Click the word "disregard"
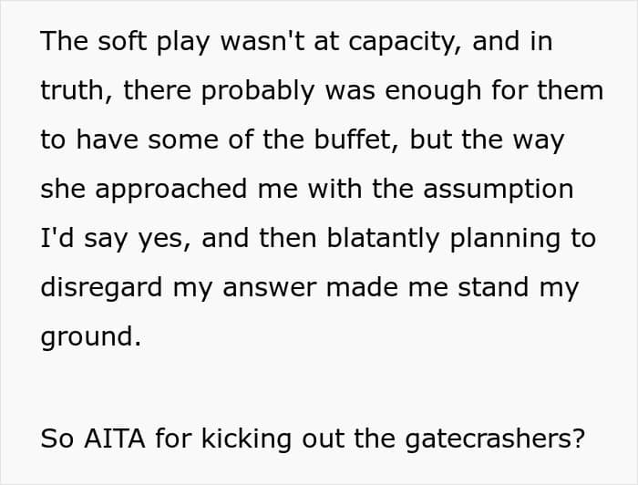Image resolution: width=638 pixels, height=485 pixels. (x=101, y=288)
